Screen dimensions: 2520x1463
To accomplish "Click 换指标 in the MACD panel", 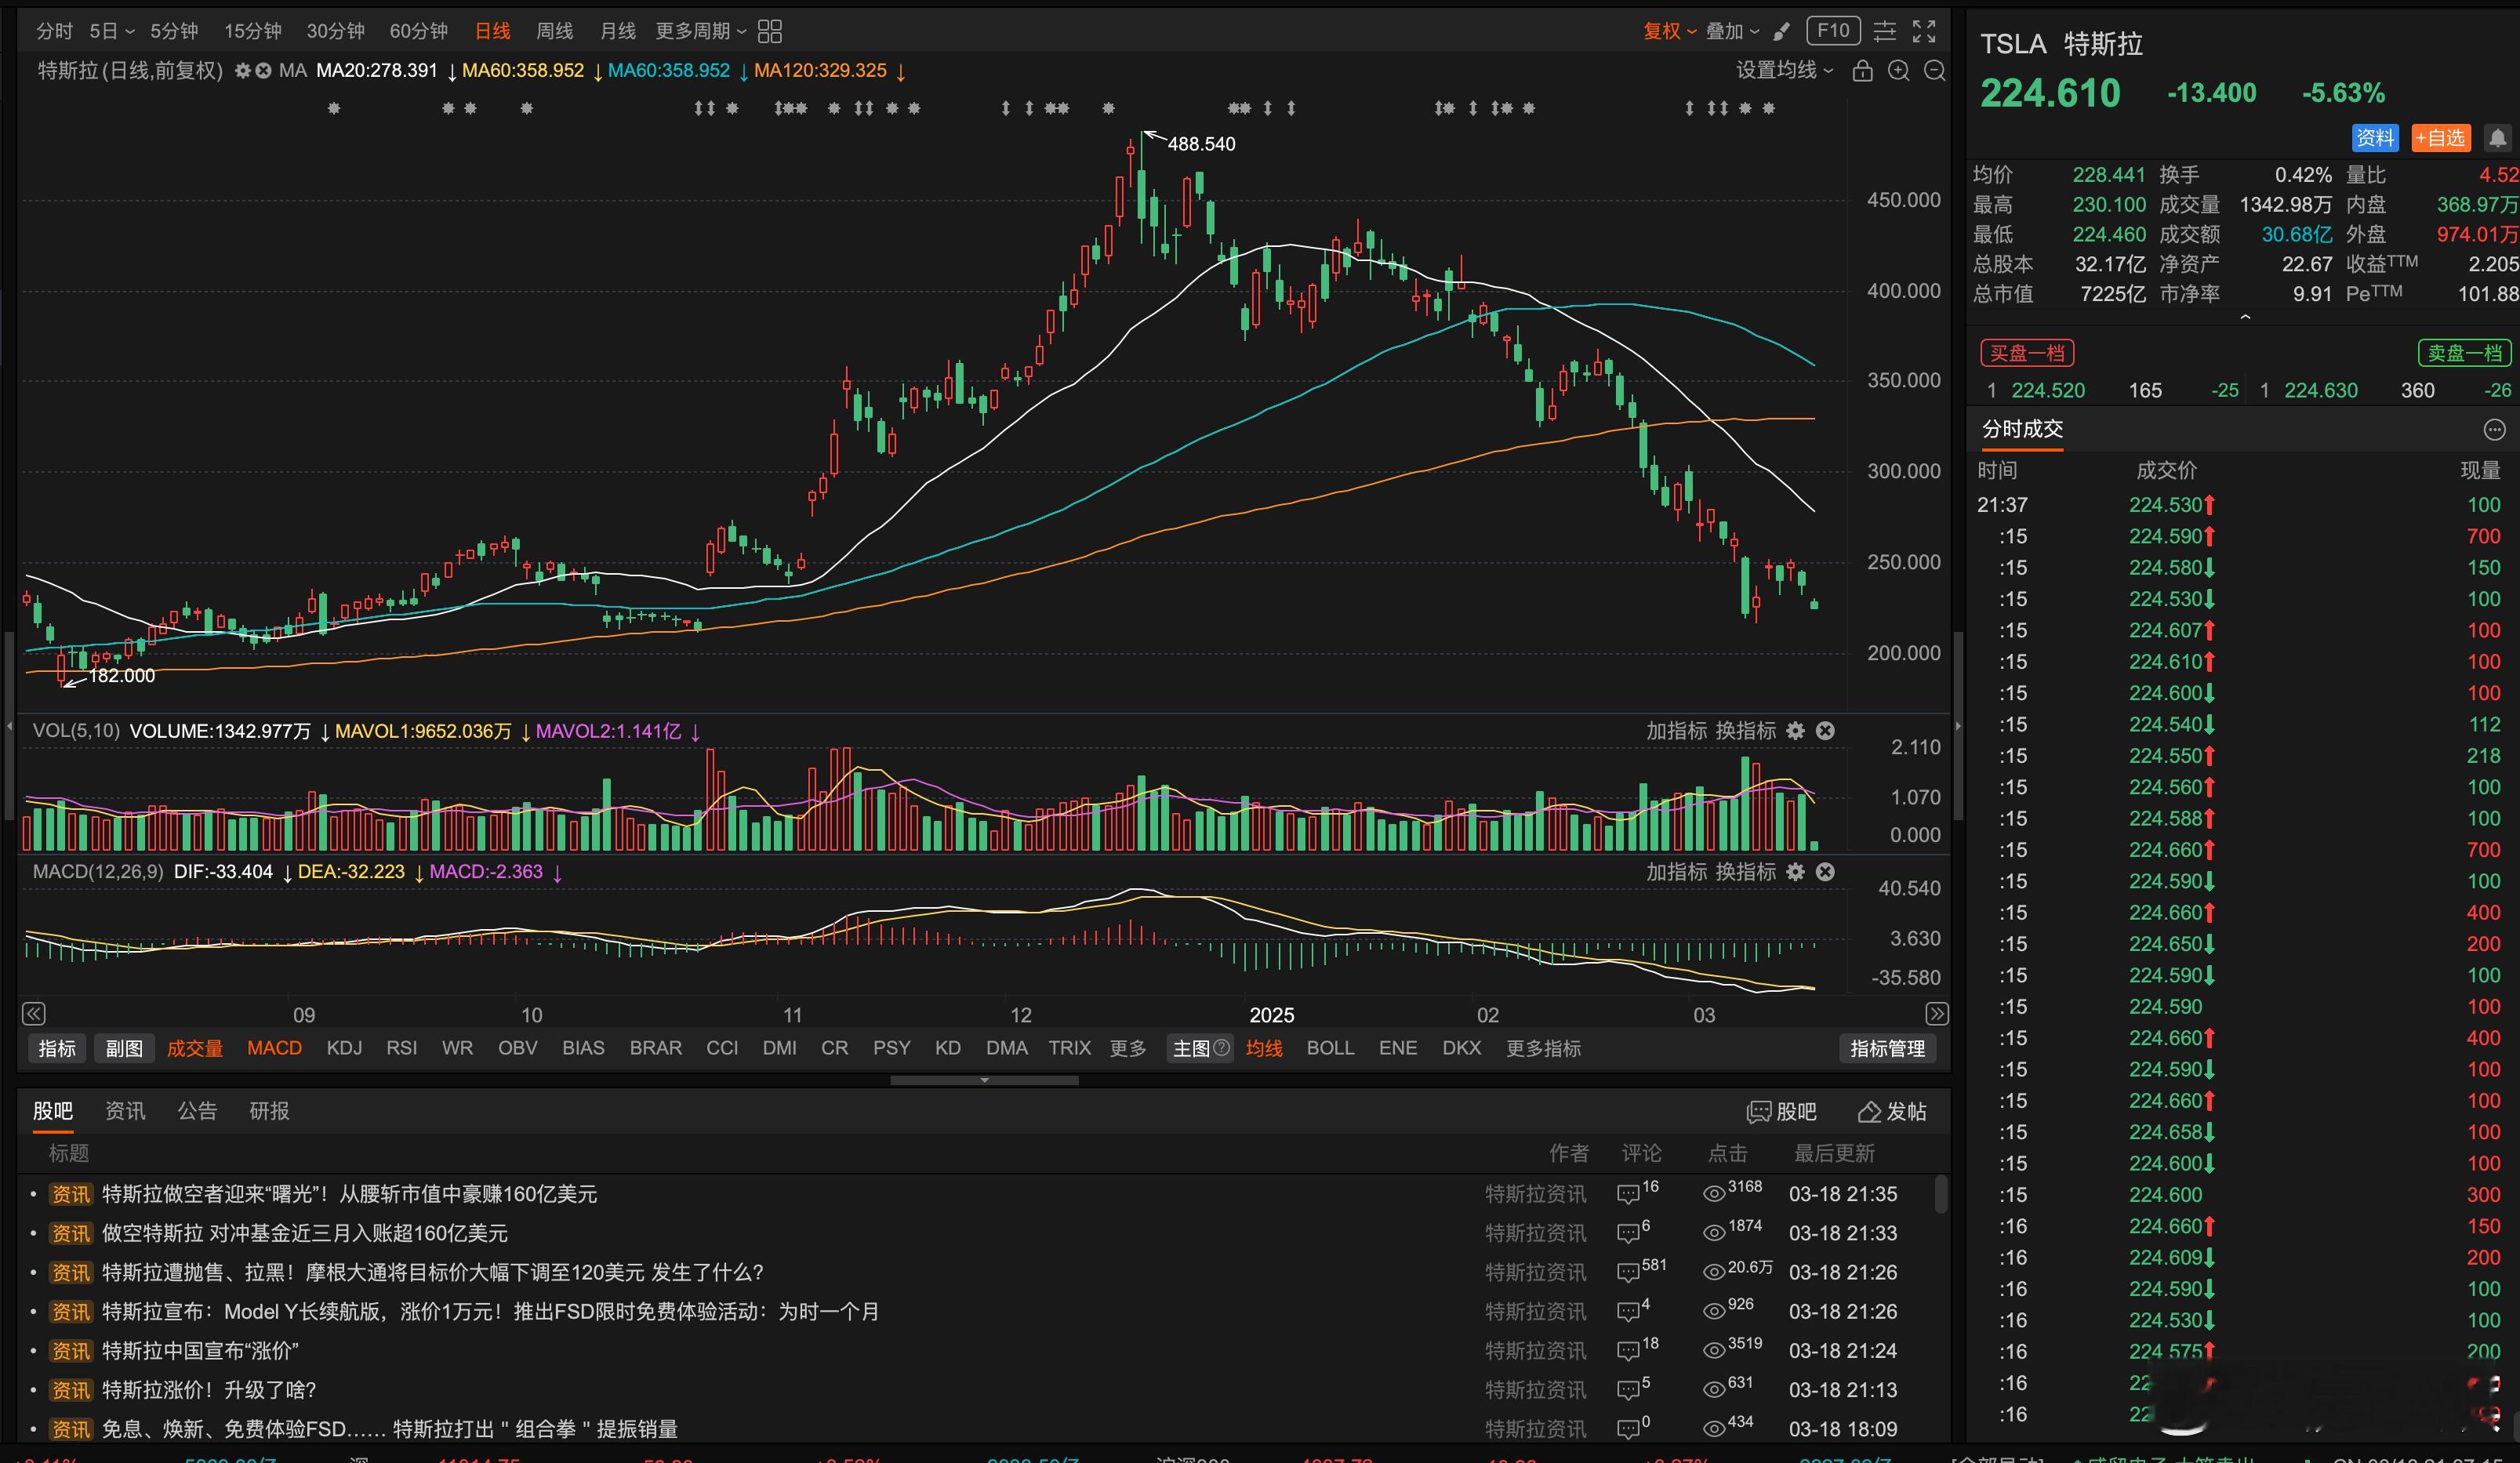I will [1746, 872].
